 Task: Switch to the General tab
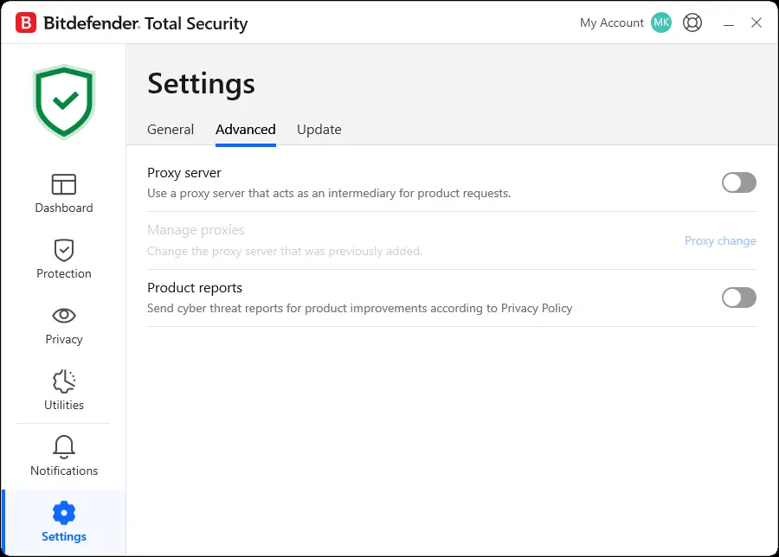tap(171, 130)
